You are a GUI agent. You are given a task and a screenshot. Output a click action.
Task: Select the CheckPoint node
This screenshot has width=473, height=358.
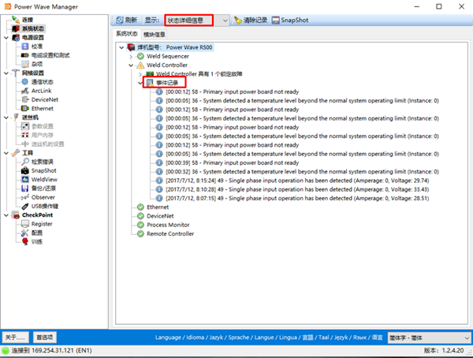tap(37, 215)
